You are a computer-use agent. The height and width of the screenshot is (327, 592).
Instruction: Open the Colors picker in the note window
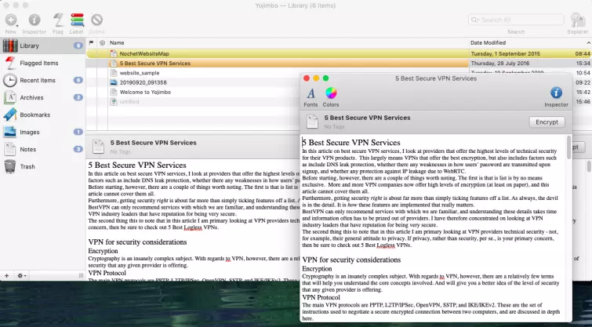click(x=331, y=96)
